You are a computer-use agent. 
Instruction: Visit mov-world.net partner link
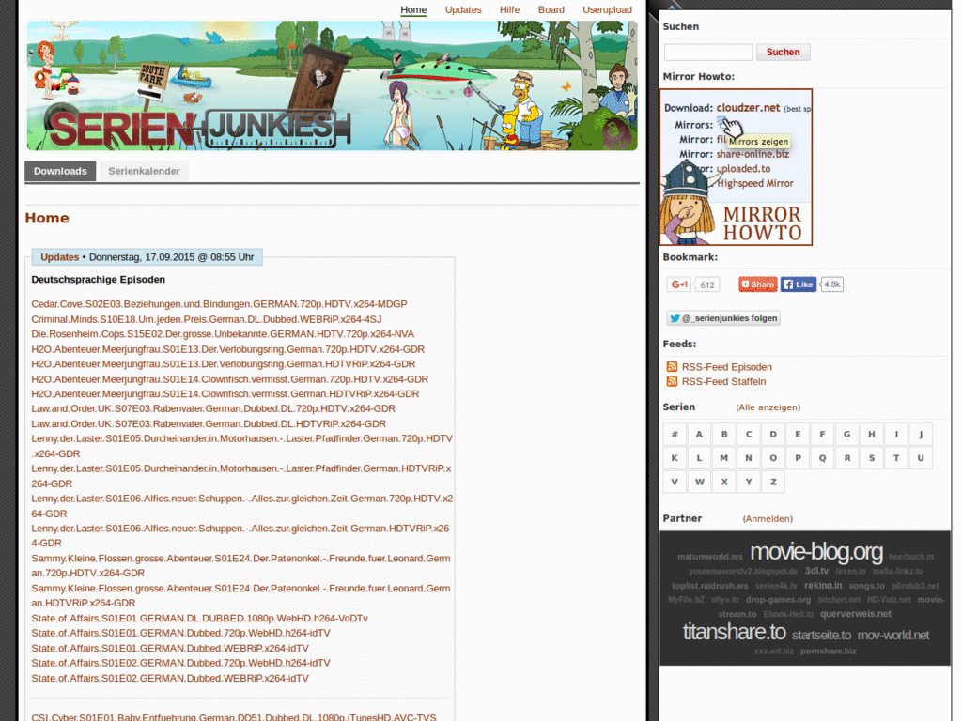click(x=892, y=636)
